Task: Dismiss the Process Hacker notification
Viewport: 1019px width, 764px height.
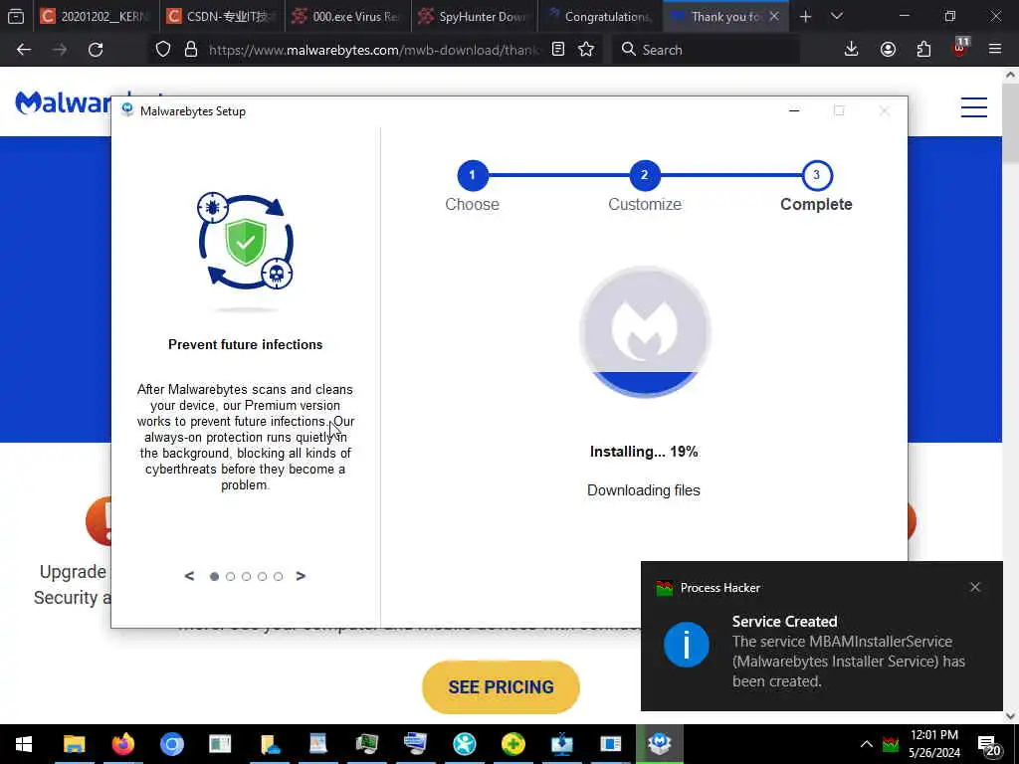Action: tap(975, 587)
